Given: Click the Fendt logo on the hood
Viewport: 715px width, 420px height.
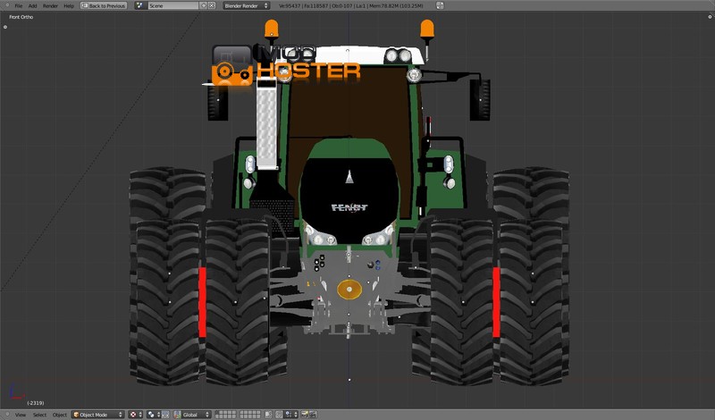Looking at the screenshot, I should click(349, 207).
